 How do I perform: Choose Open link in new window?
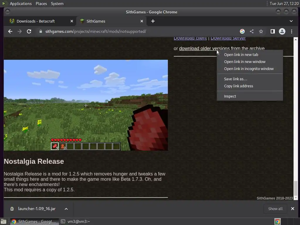[x=250, y=62]
